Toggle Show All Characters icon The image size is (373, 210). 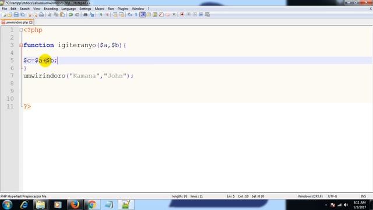pyautogui.click(x=136, y=15)
